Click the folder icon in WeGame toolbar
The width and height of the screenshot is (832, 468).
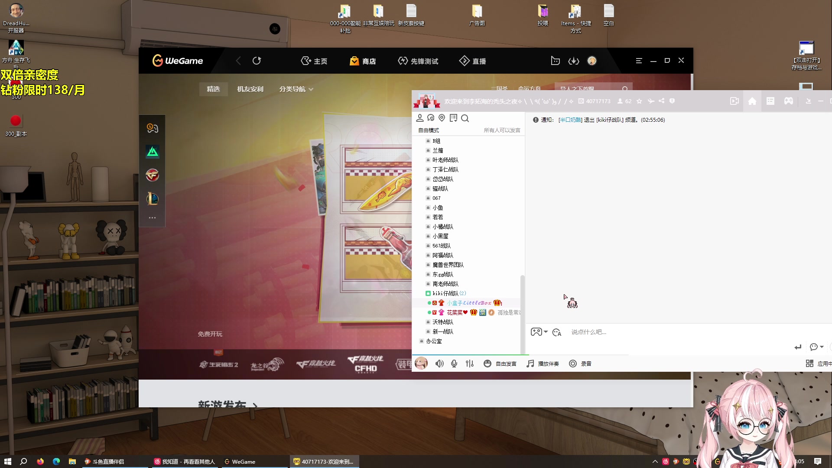[555, 61]
